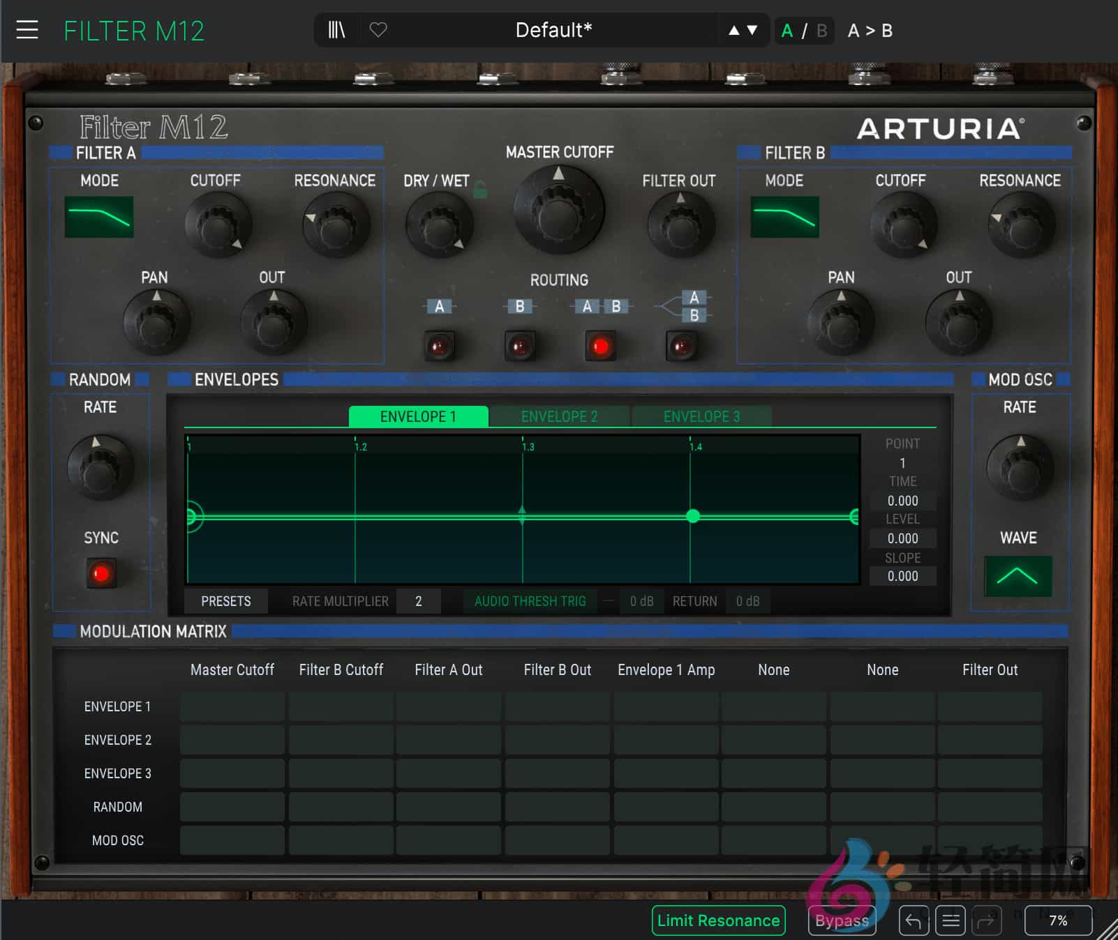1118x940 pixels.
Task: Click the Bypass button
Action: click(842, 920)
